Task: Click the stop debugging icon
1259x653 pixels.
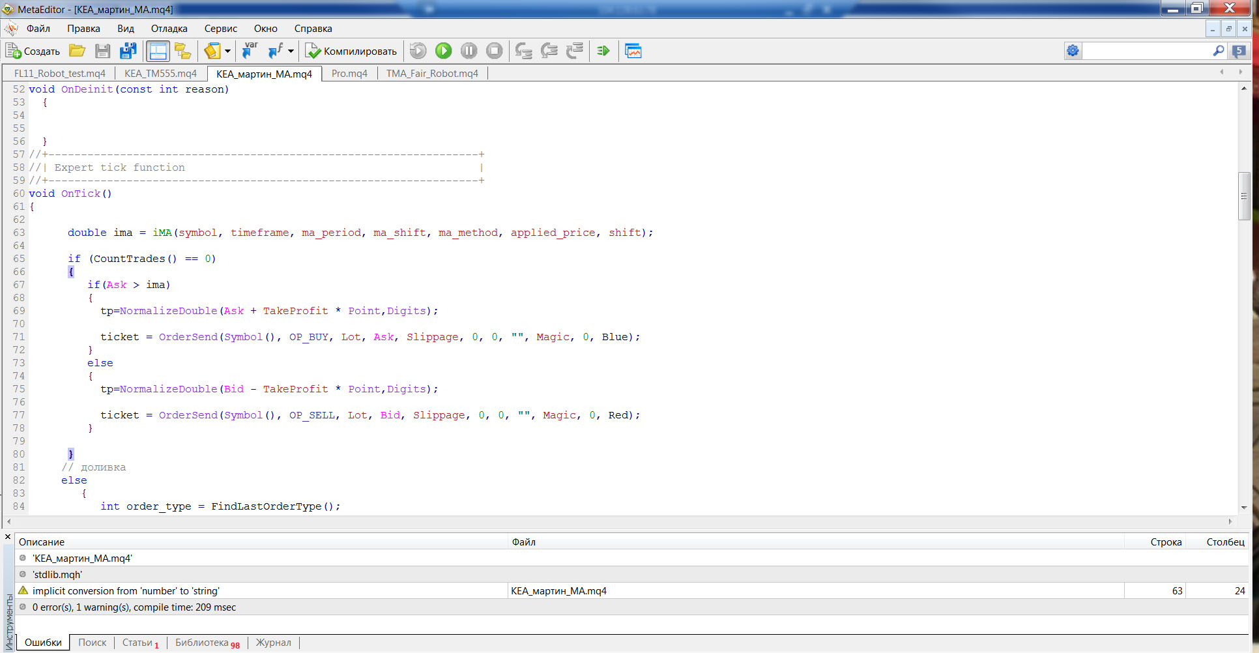Action: click(495, 51)
